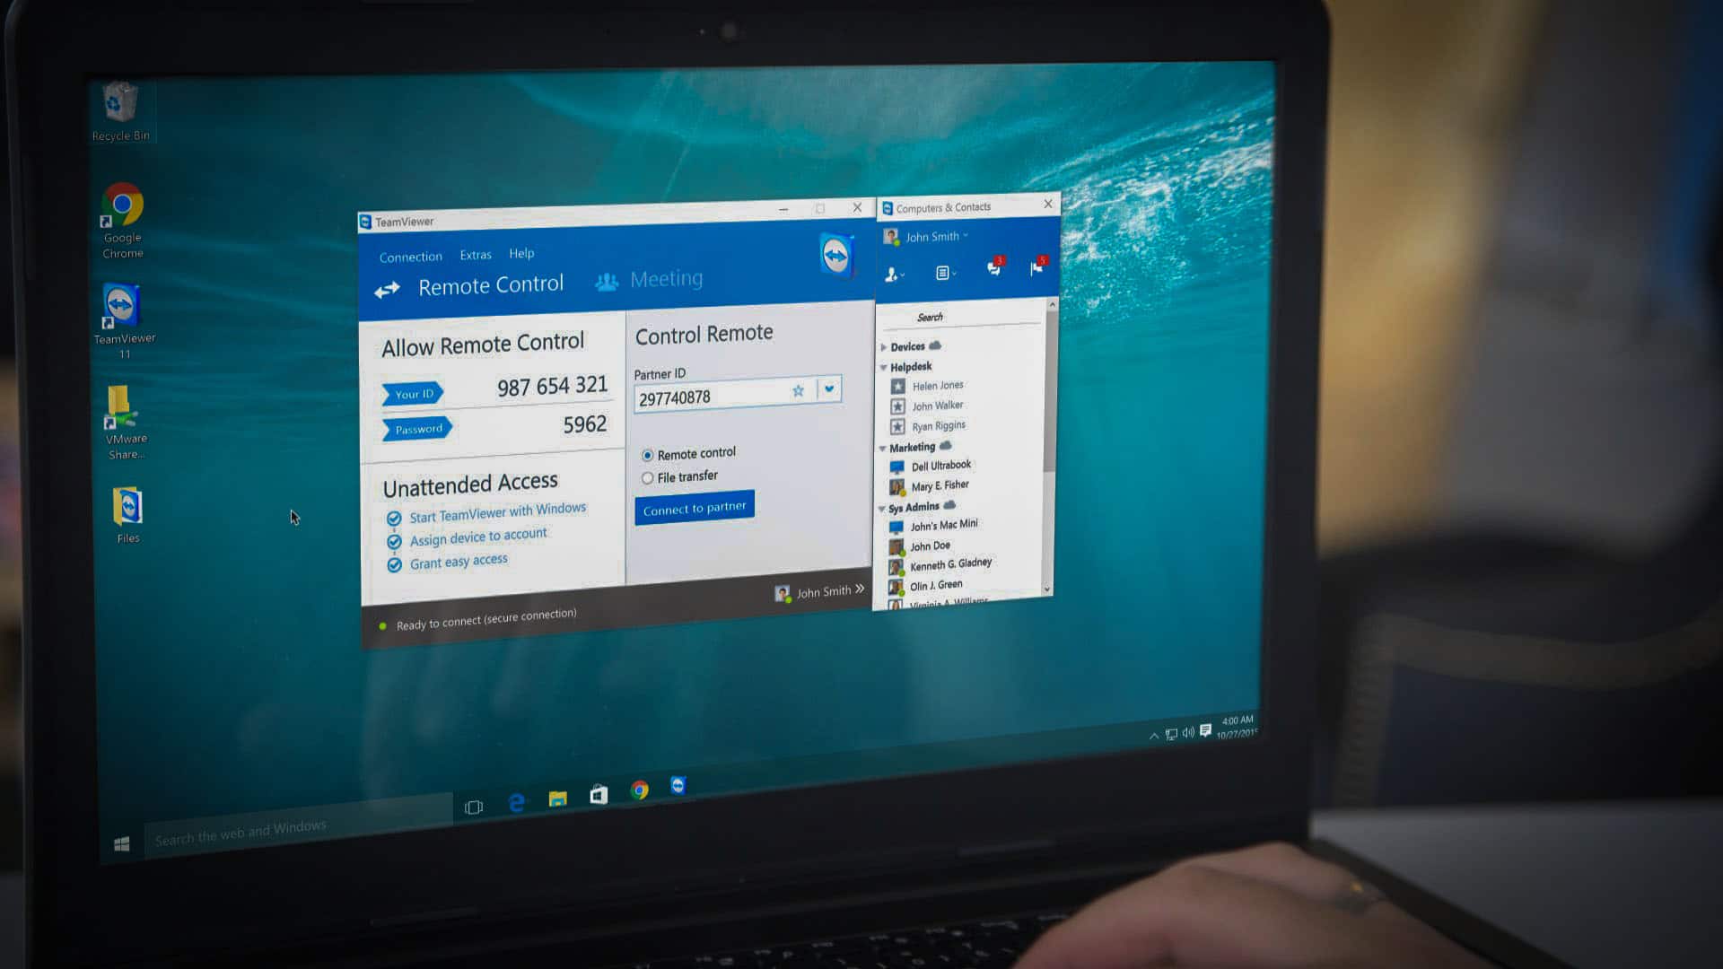Image resolution: width=1723 pixels, height=969 pixels.
Task: Click into the Partner ID input field
Action: [x=709, y=396]
